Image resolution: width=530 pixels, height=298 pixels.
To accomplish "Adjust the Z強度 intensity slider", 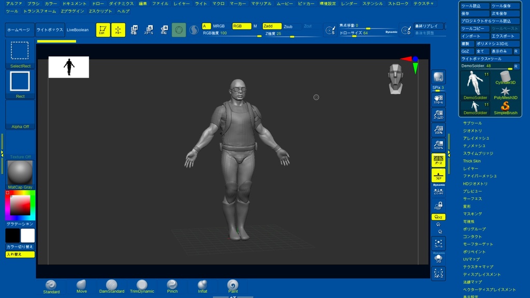I will pyautogui.click(x=293, y=34).
